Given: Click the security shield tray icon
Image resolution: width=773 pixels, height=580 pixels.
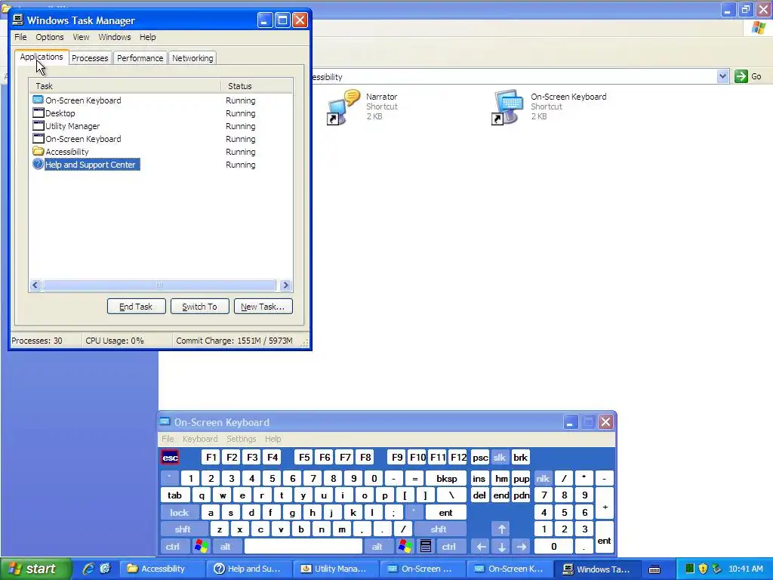Looking at the screenshot, I should pyautogui.click(x=703, y=569).
